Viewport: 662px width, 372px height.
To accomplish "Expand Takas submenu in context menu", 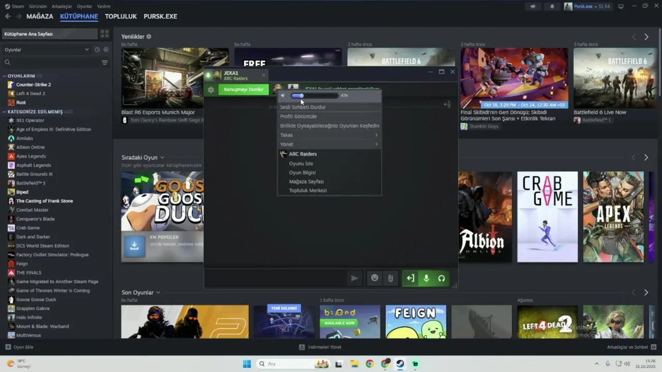I will [x=329, y=135].
